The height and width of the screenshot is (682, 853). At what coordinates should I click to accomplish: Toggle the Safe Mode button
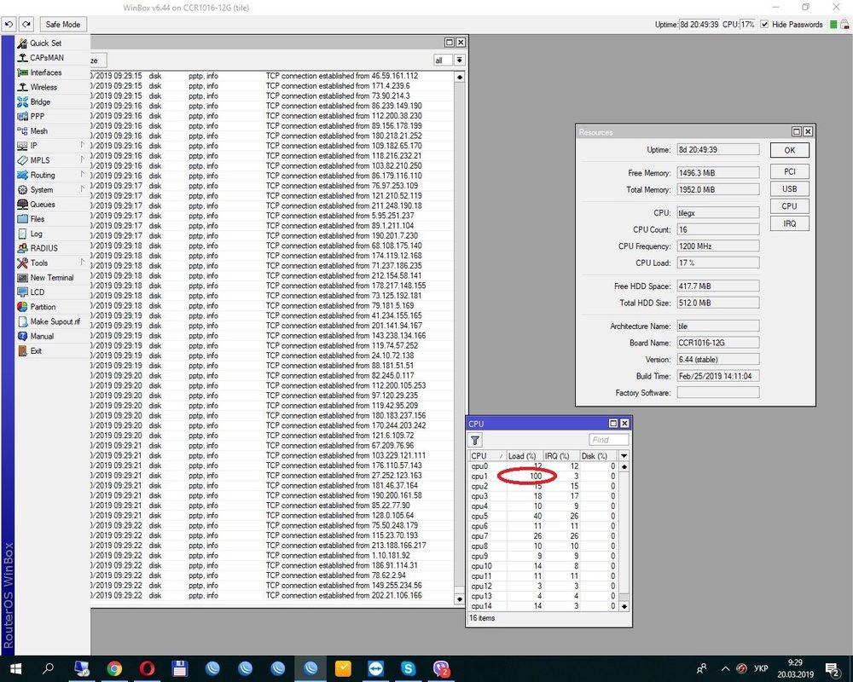click(62, 25)
